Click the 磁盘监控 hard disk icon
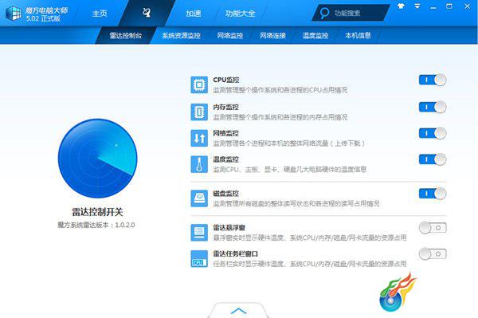This screenshot has height=318, width=478. tap(199, 198)
